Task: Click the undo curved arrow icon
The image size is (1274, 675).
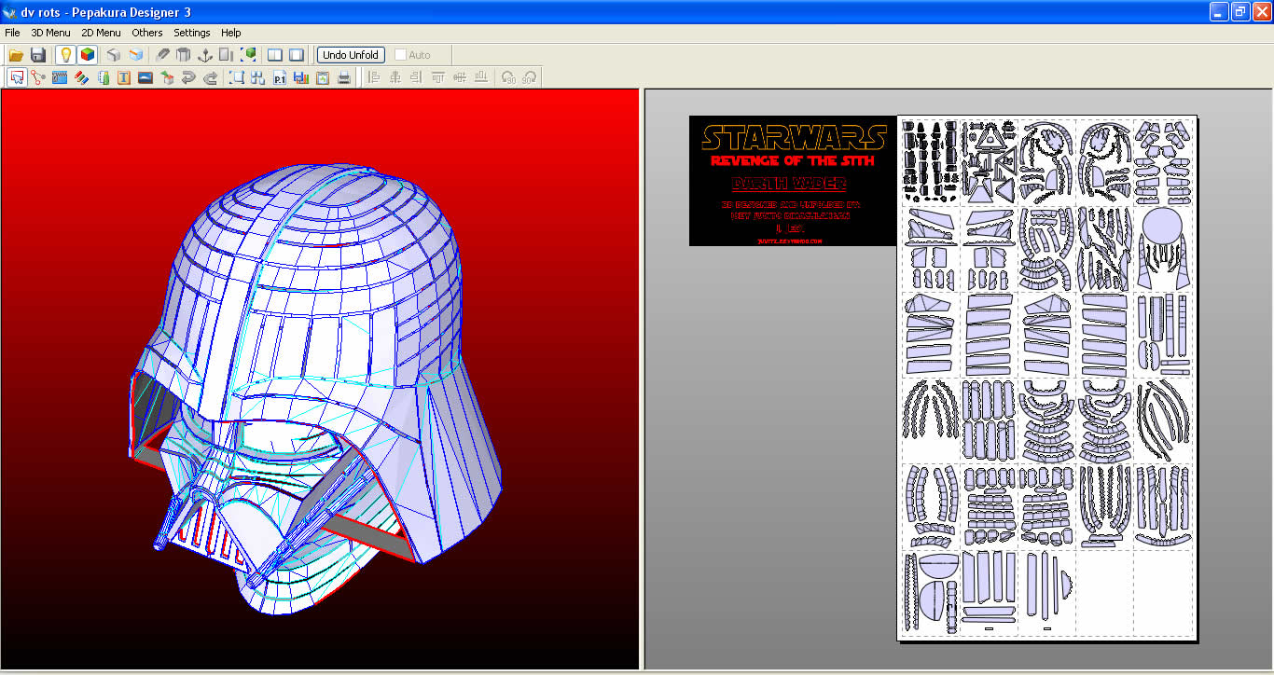Action: point(188,77)
